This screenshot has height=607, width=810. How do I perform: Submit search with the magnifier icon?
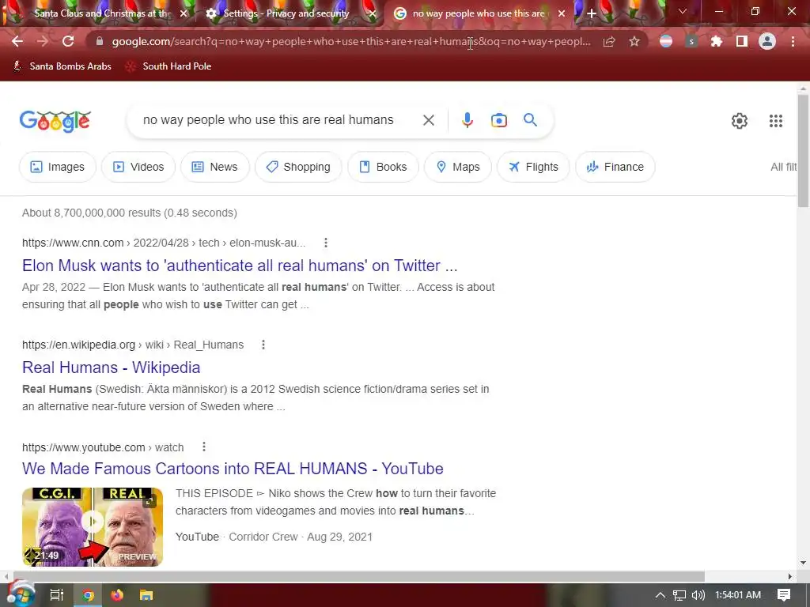[x=530, y=120]
